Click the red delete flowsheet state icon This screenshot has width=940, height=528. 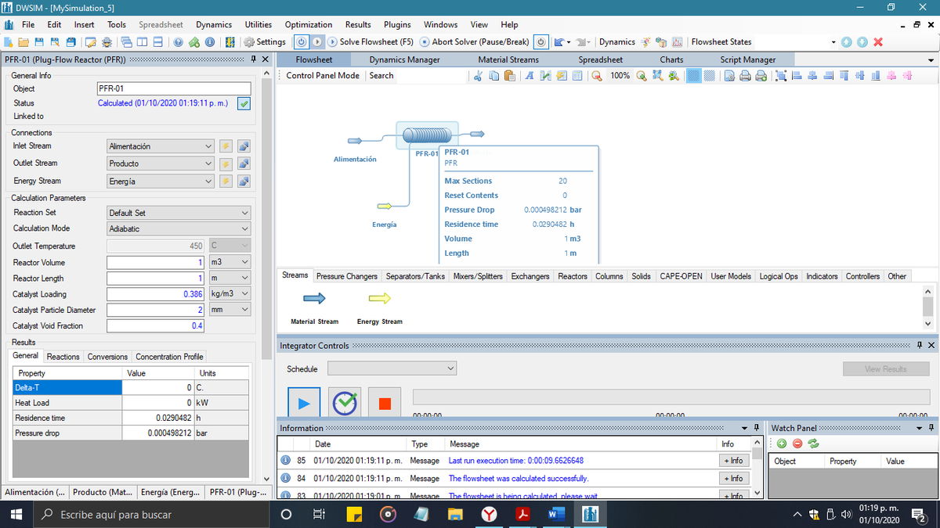pyautogui.click(x=878, y=41)
